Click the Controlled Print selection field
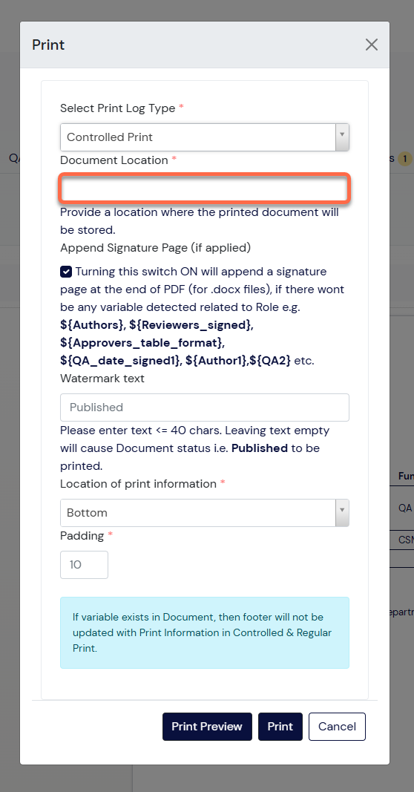 click(205, 137)
